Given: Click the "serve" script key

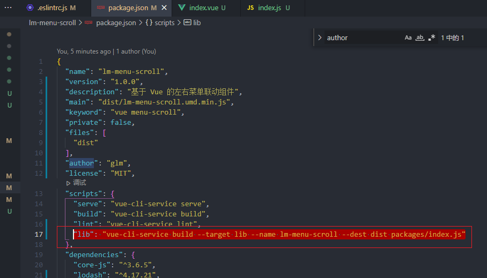Looking at the screenshot, I should [87, 204].
